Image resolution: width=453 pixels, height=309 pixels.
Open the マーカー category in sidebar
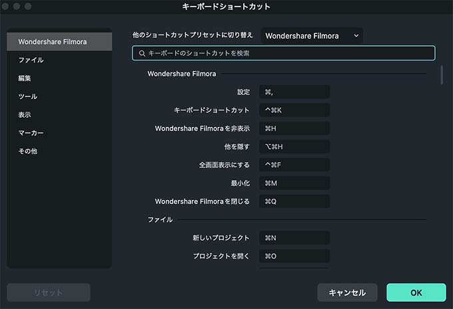[x=59, y=133]
